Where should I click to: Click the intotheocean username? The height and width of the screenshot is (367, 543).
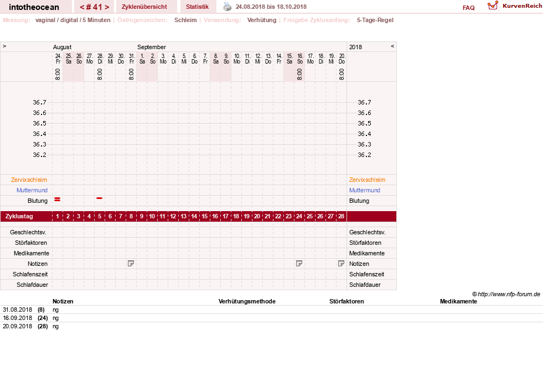[34, 7]
